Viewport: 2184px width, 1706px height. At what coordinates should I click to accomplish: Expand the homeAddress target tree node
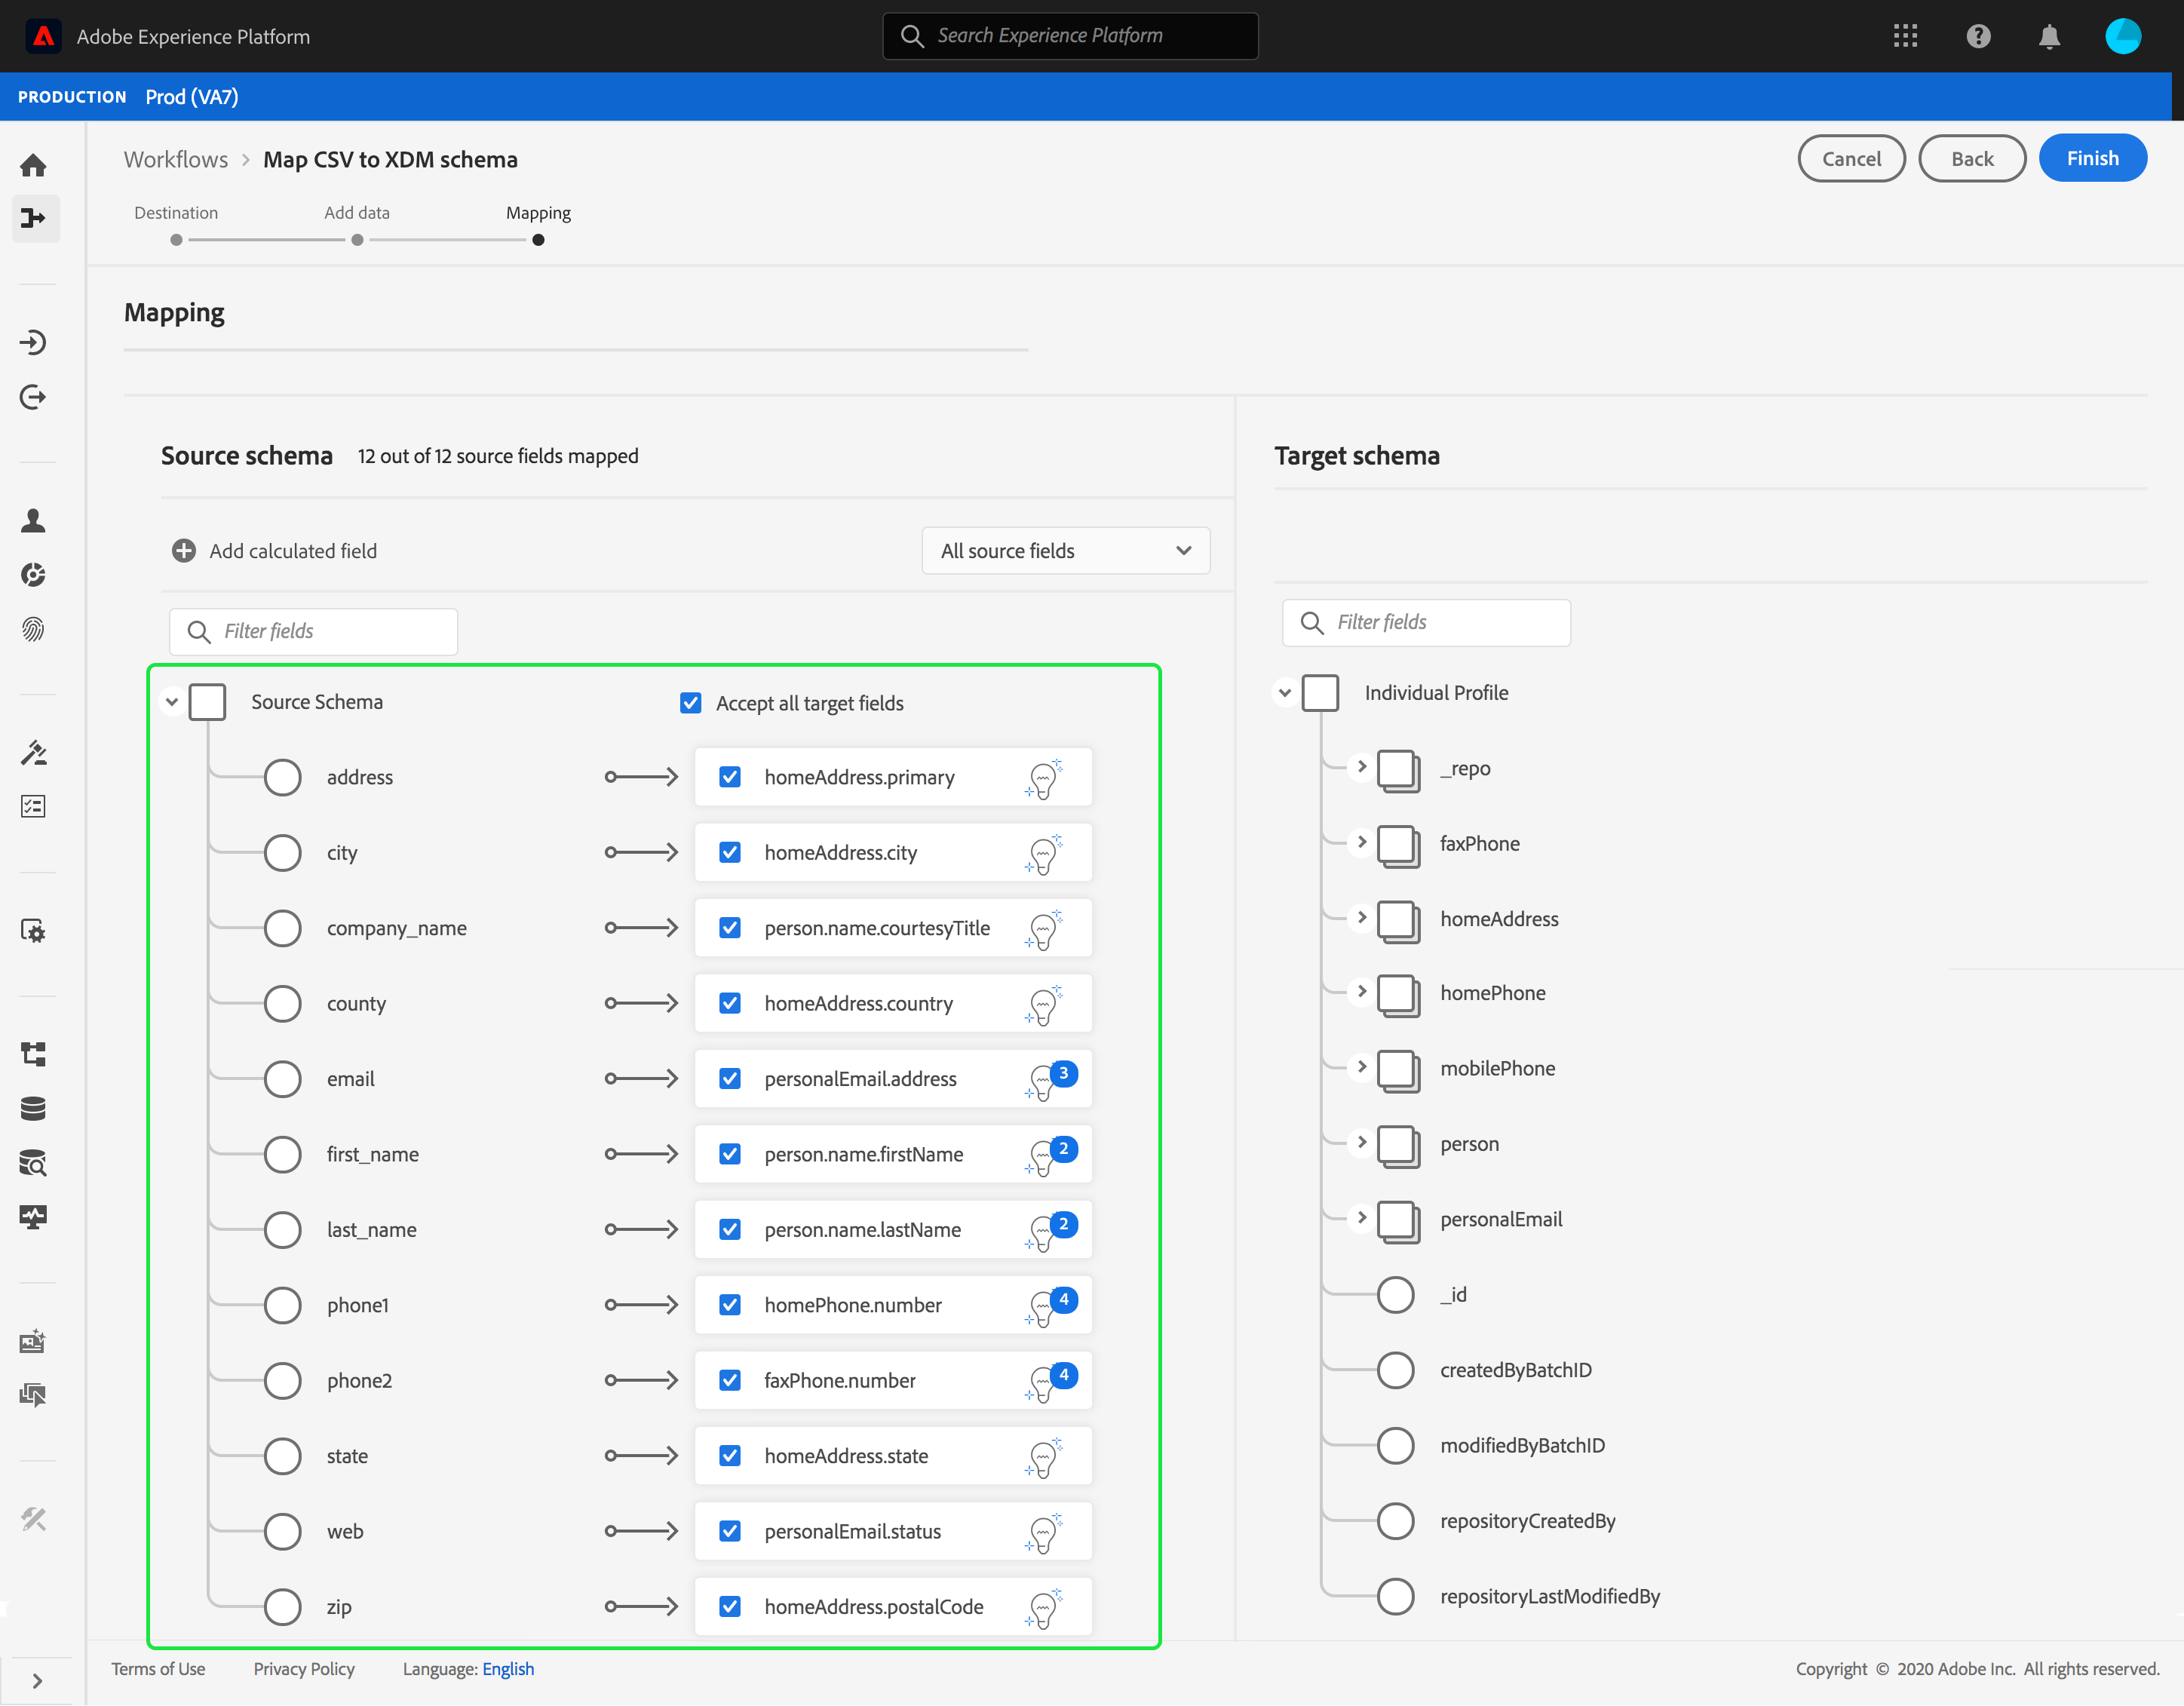(x=1361, y=918)
